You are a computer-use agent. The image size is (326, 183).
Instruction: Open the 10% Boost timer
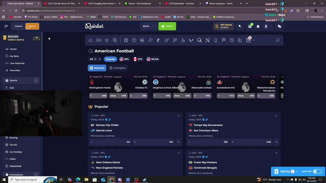coord(224,26)
